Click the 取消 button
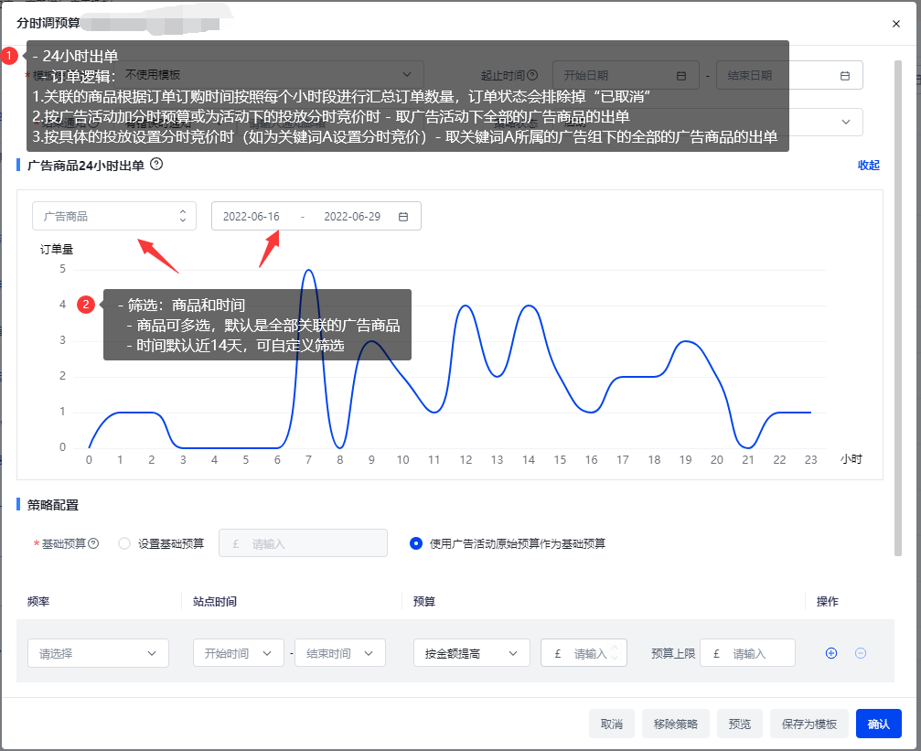 [x=612, y=724]
